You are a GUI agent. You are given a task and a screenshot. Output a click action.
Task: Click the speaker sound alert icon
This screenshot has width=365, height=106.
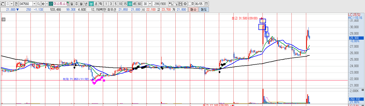(x=44, y=4)
